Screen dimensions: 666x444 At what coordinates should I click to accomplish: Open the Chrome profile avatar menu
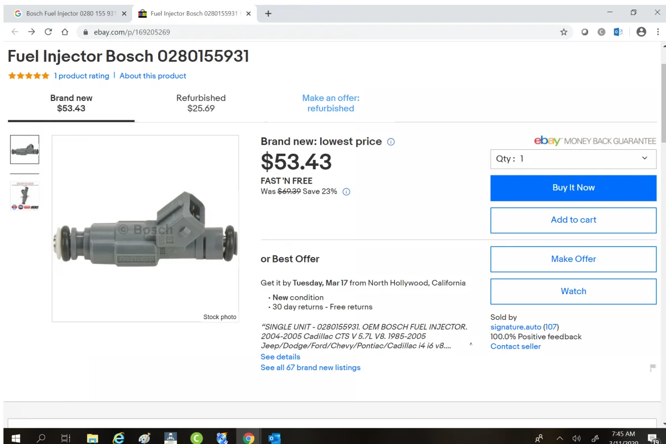point(641,32)
